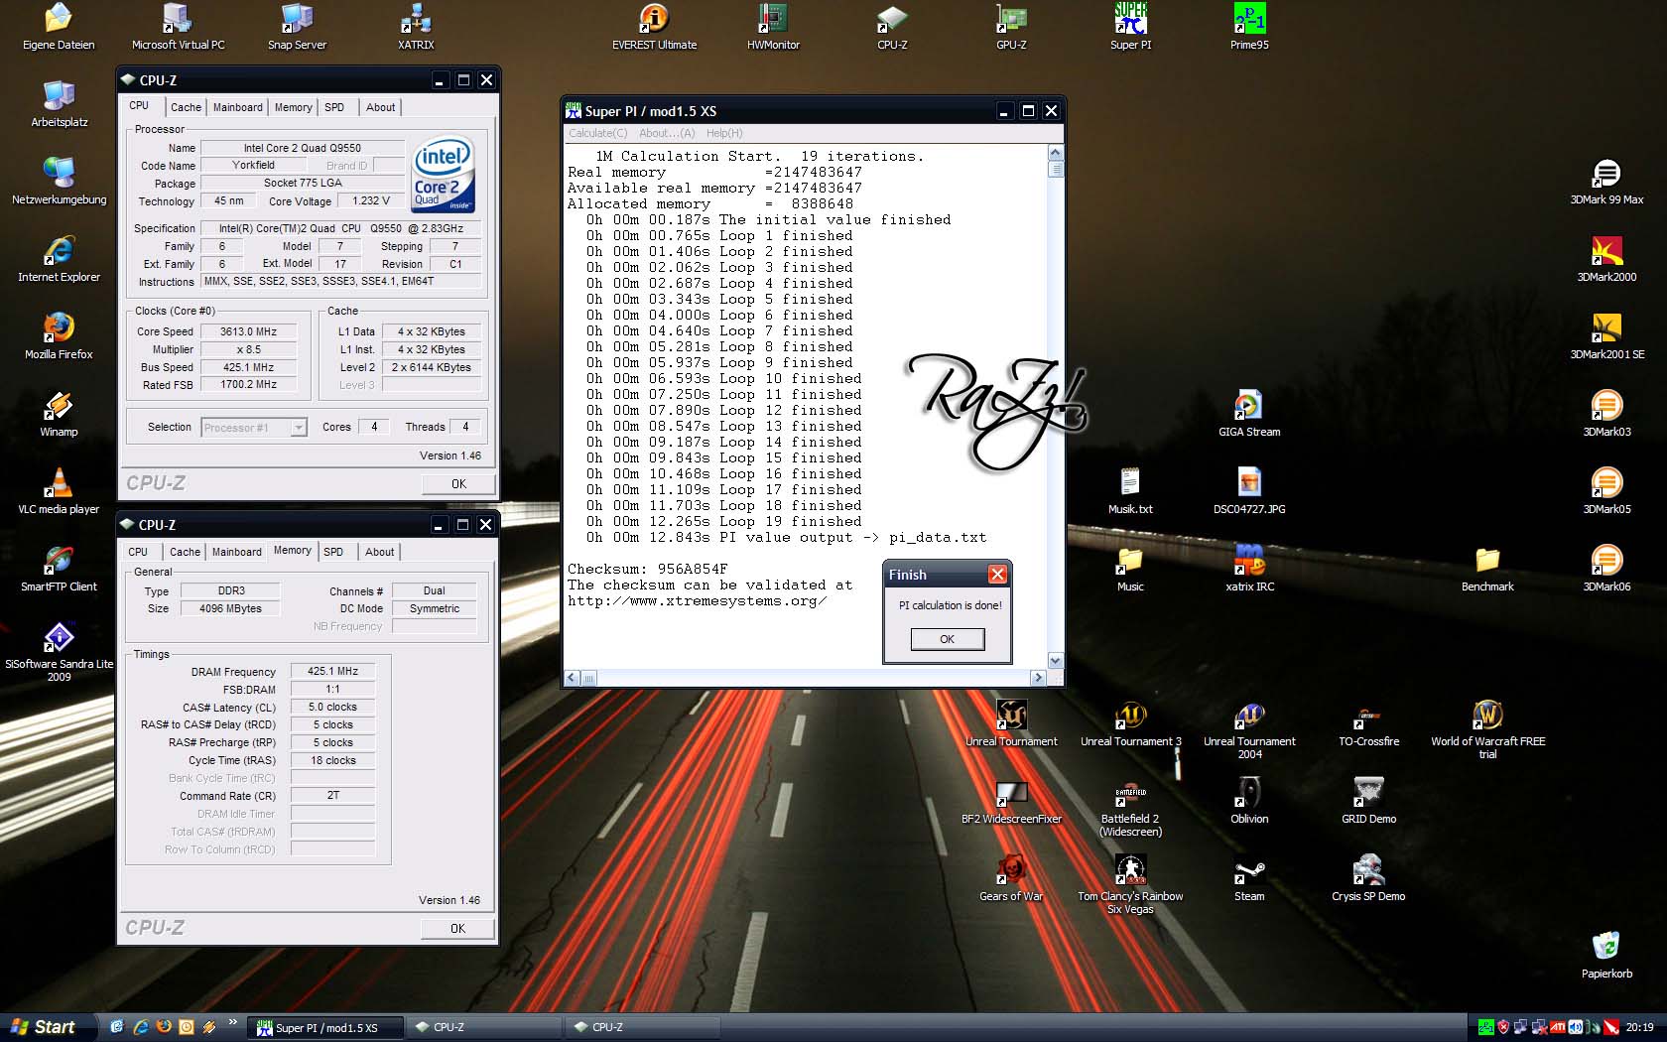The height and width of the screenshot is (1042, 1667).
Task: Open the Help(H) menu in Super PI
Action: pyautogui.click(x=724, y=133)
